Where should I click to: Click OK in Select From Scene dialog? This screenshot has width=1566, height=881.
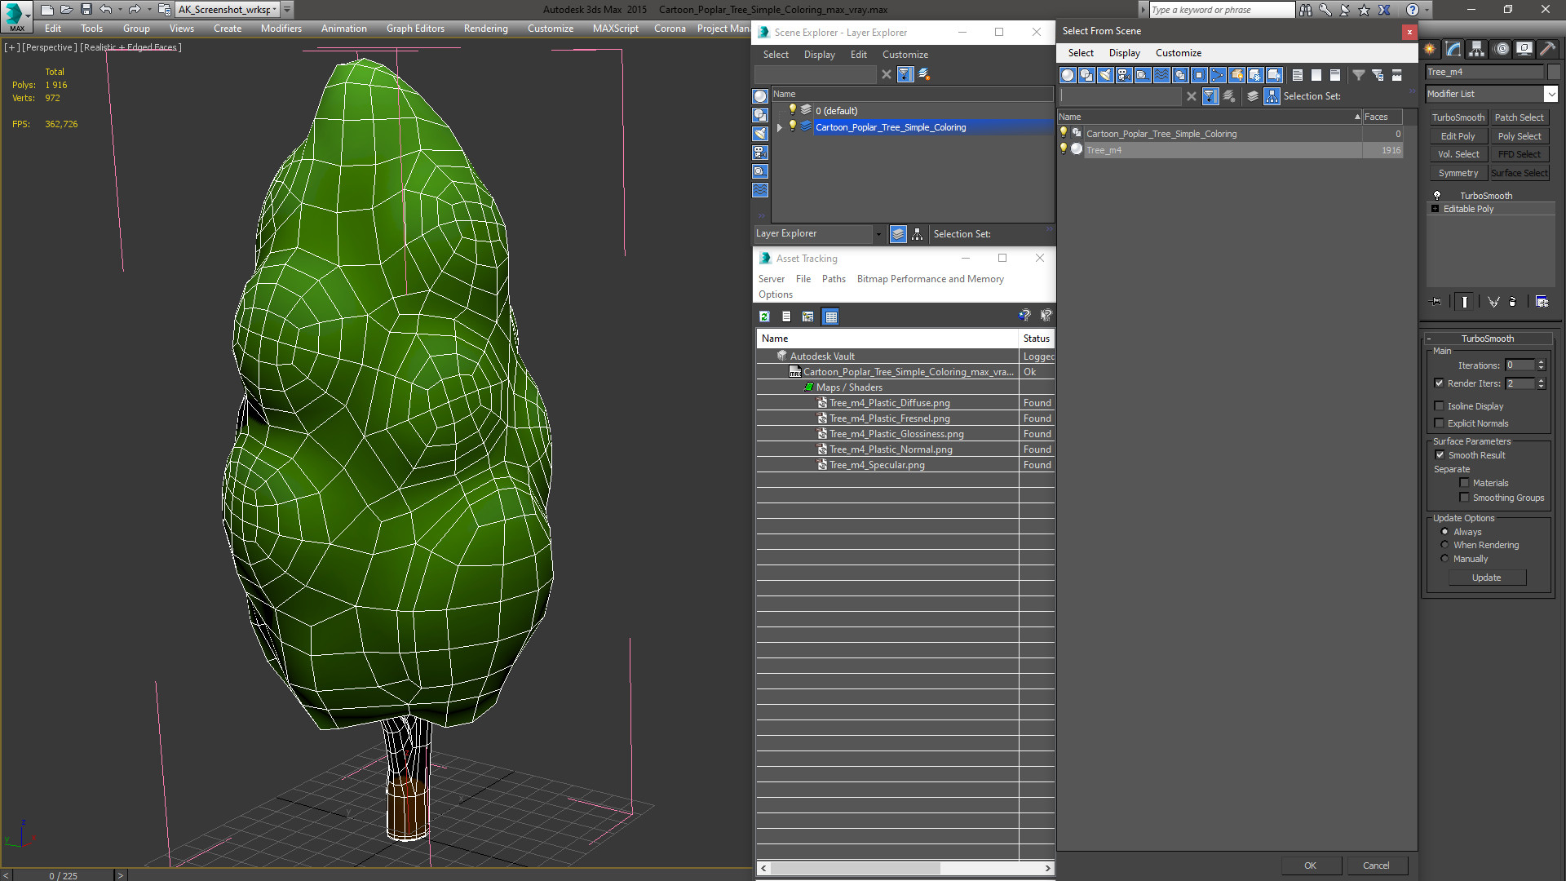[x=1310, y=866]
